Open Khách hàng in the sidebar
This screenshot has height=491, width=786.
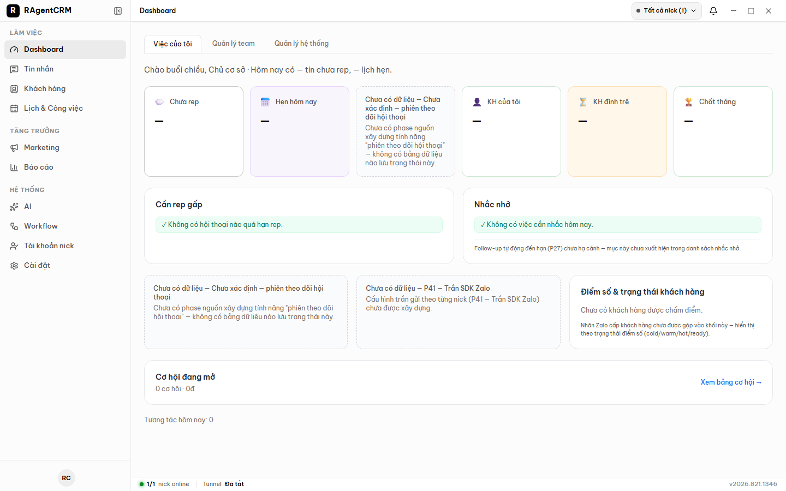(x=65, y=89)
